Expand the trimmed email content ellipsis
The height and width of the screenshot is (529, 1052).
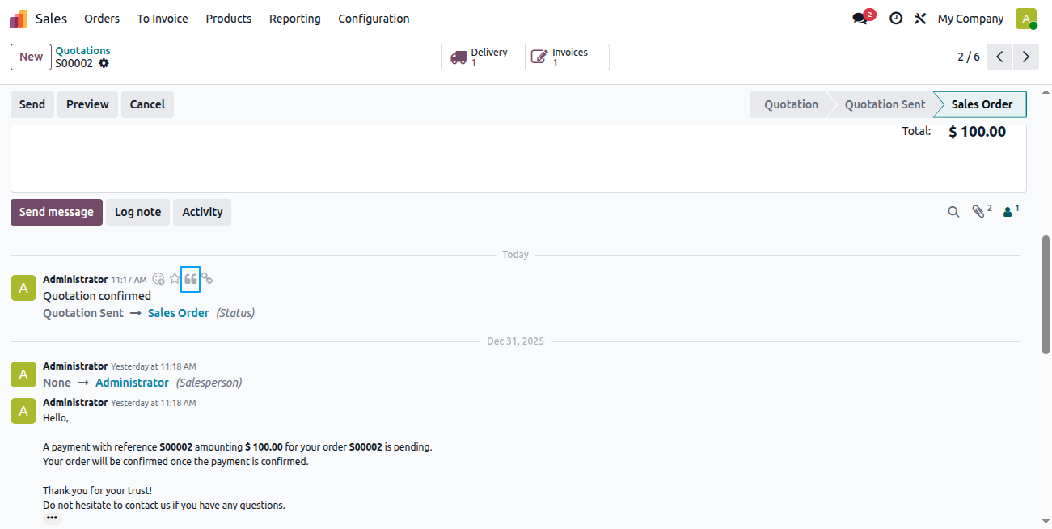(52, 518)
